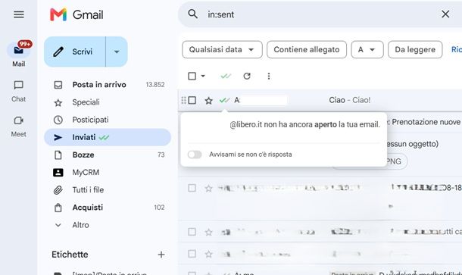Screen dimensions: 462x275
Task: Tick the checkbox of the Ciao email
Action: 192,100
